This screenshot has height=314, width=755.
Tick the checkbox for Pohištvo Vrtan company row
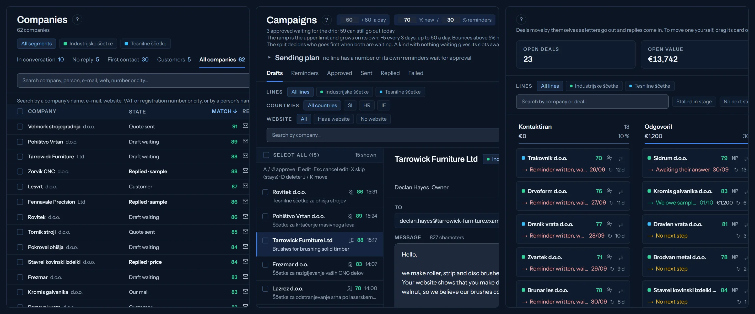pyautogui.click(x=20, y=142)
